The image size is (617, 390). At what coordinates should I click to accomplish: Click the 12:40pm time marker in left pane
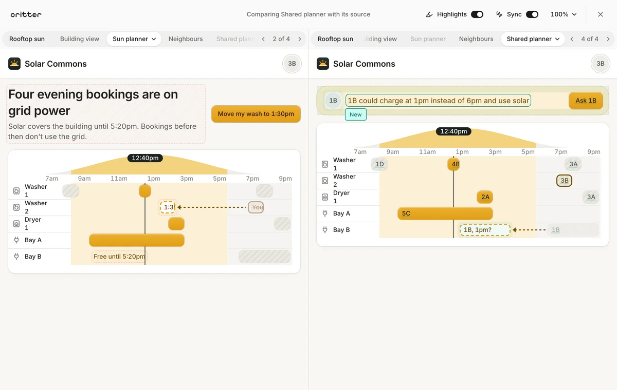[x=145, y=158]
